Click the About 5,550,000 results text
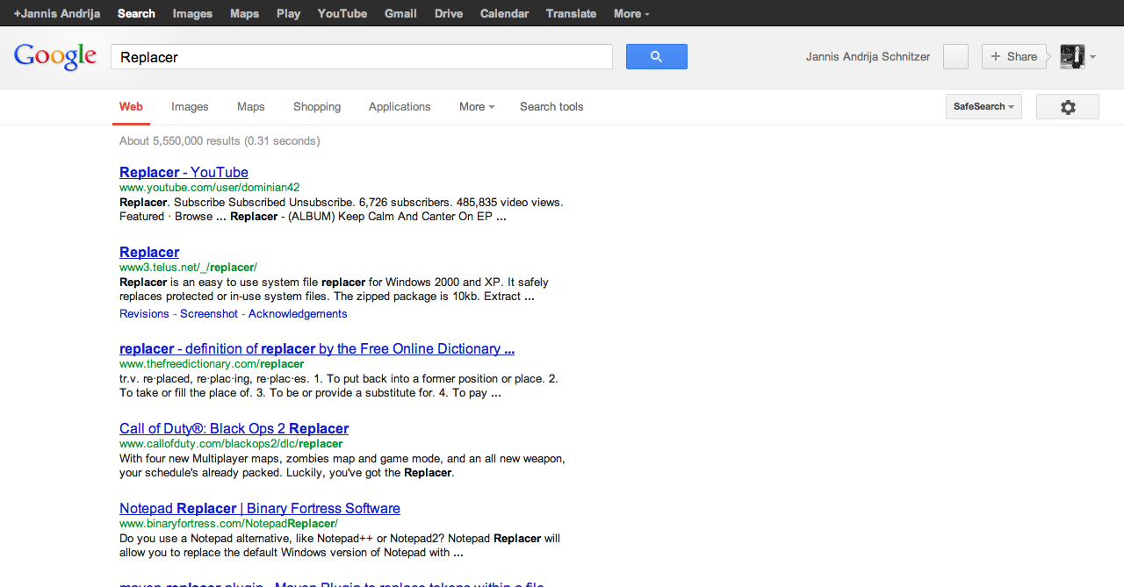 (220, 140)
